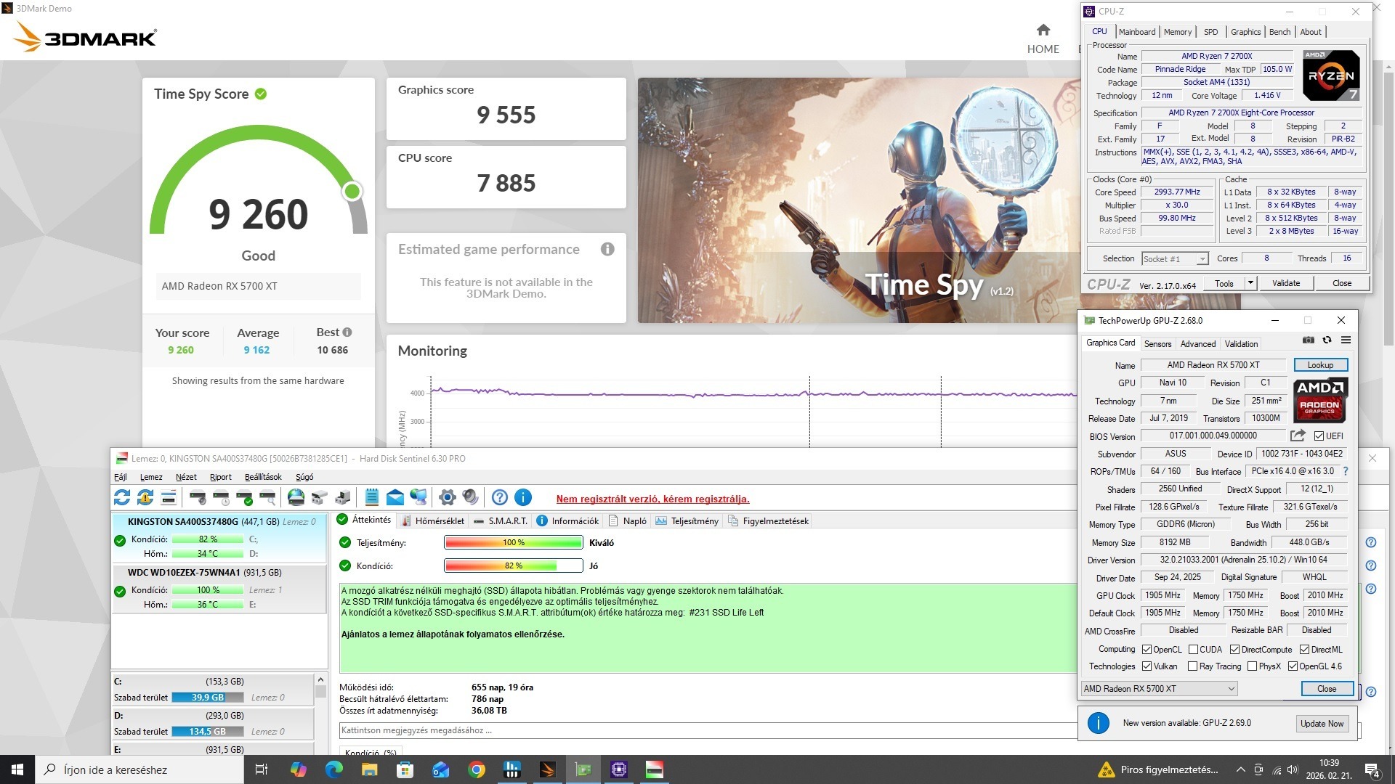Click the Update Now button
The width and height of the screenshot is (1395, 784).
pyautogui.click(x=1322, y=724)
